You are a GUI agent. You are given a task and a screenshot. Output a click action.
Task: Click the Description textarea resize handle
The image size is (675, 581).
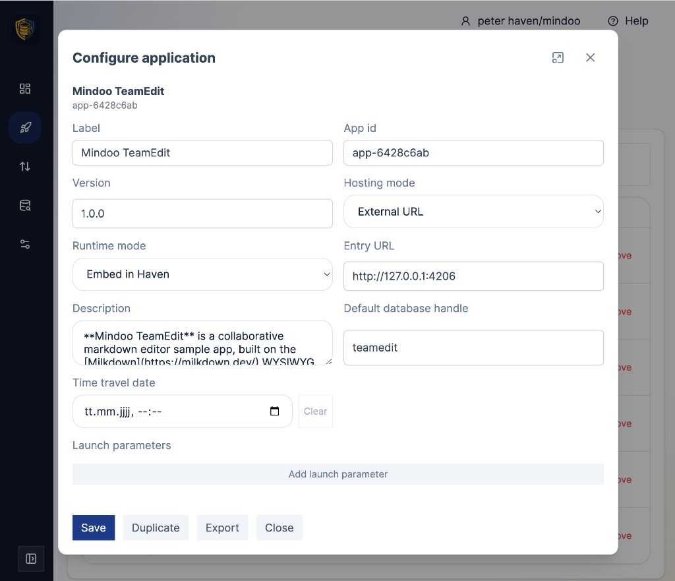[329, 362]
